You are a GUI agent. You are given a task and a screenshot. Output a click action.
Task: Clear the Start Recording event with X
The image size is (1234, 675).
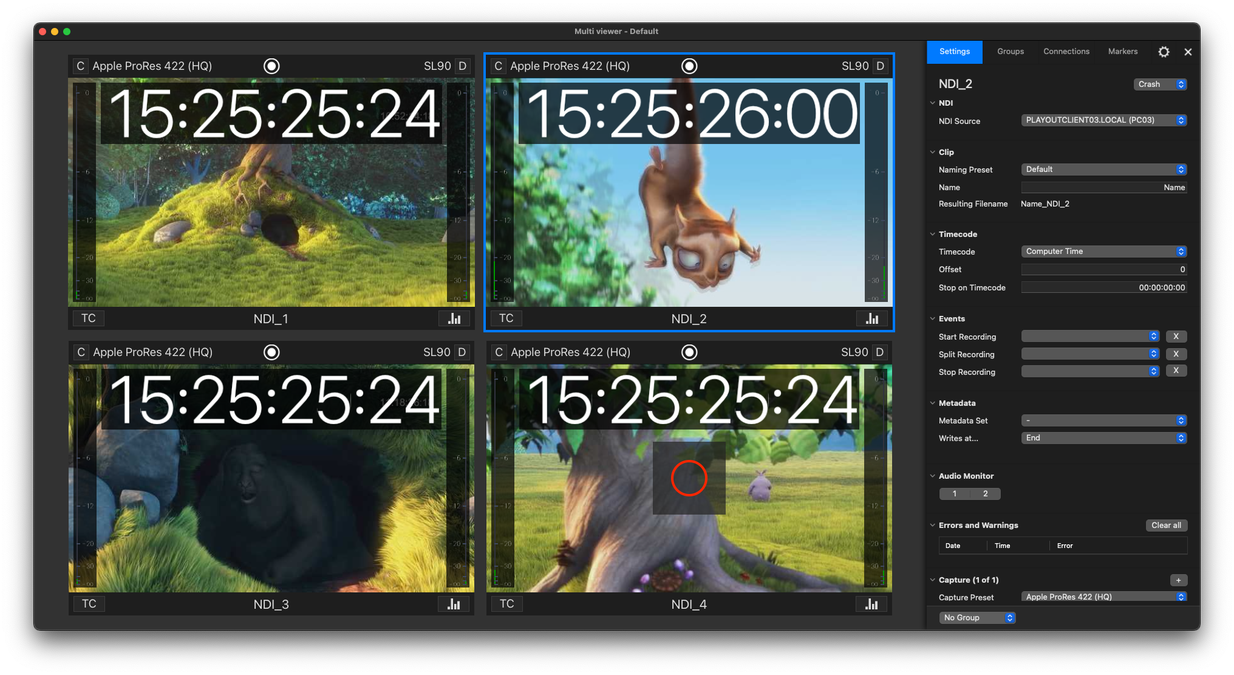click(x=1176, y=337)
